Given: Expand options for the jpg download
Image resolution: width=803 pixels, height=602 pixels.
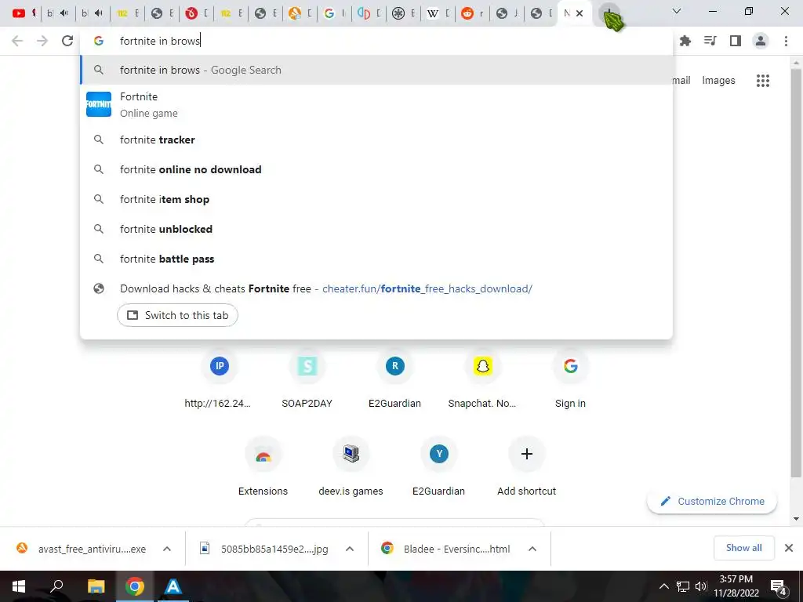Looking at the screenshot, I should [350, 549].
